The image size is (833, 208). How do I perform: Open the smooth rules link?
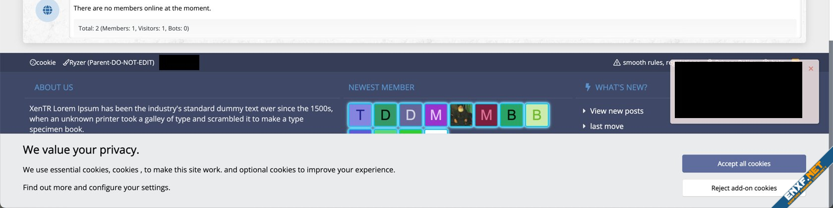tap(643, 63)
